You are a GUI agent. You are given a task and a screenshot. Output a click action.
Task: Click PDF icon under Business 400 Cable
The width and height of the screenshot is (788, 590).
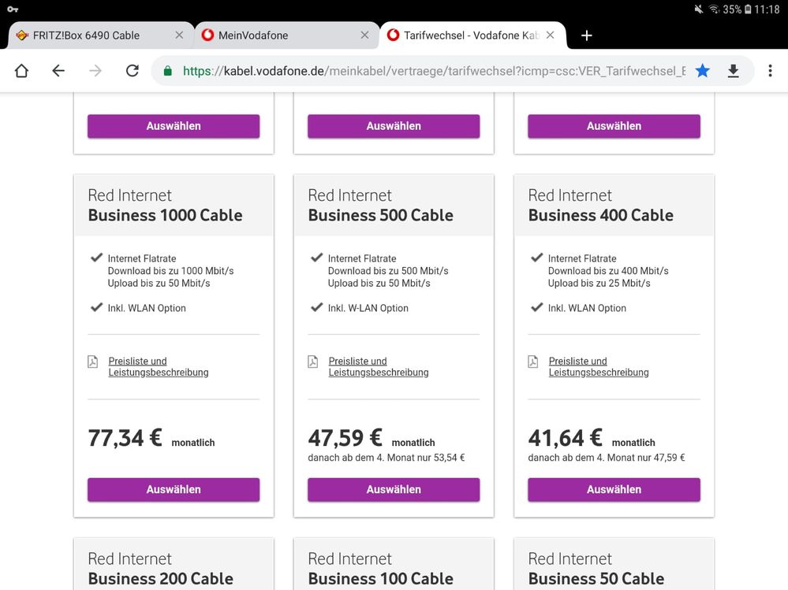coord(533,362)
